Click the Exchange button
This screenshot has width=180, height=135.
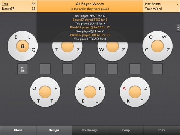(x=90, y=130)
